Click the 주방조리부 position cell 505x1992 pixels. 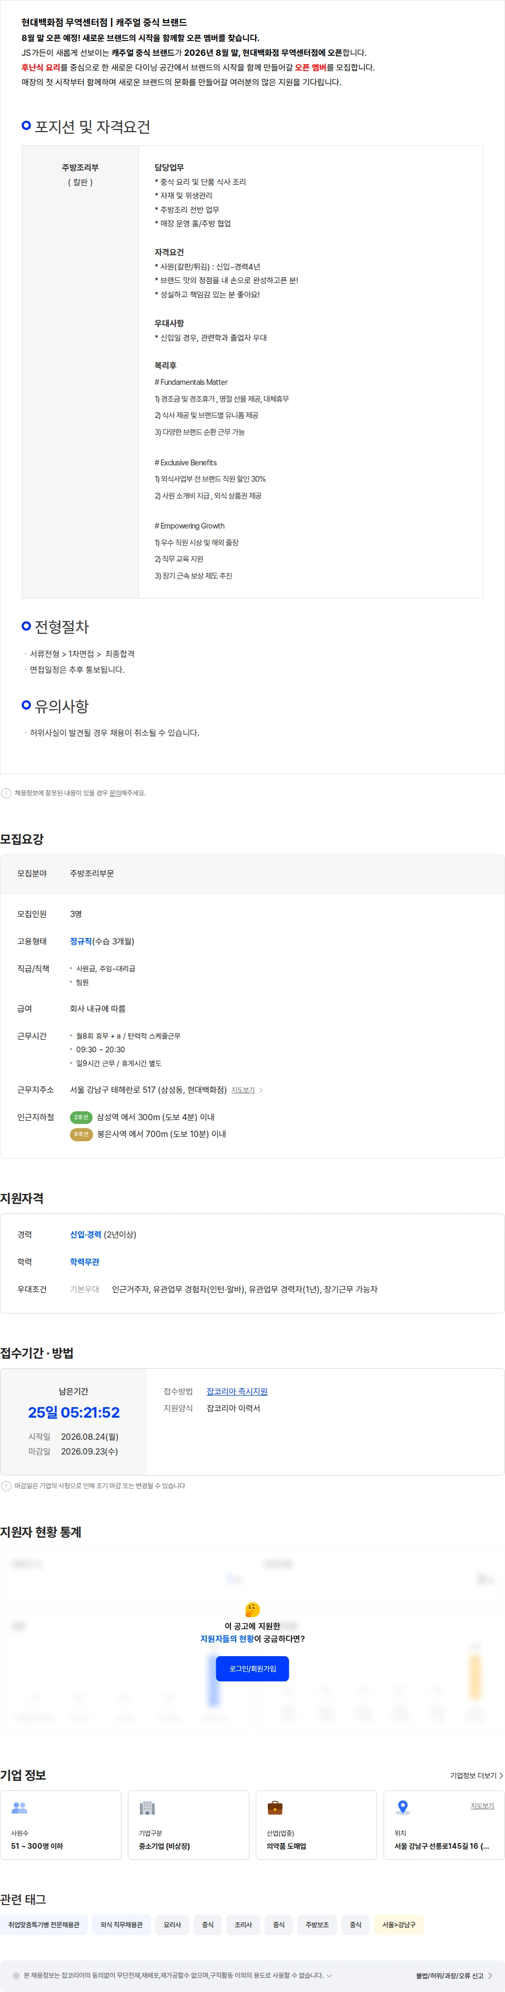click(80, 371)
